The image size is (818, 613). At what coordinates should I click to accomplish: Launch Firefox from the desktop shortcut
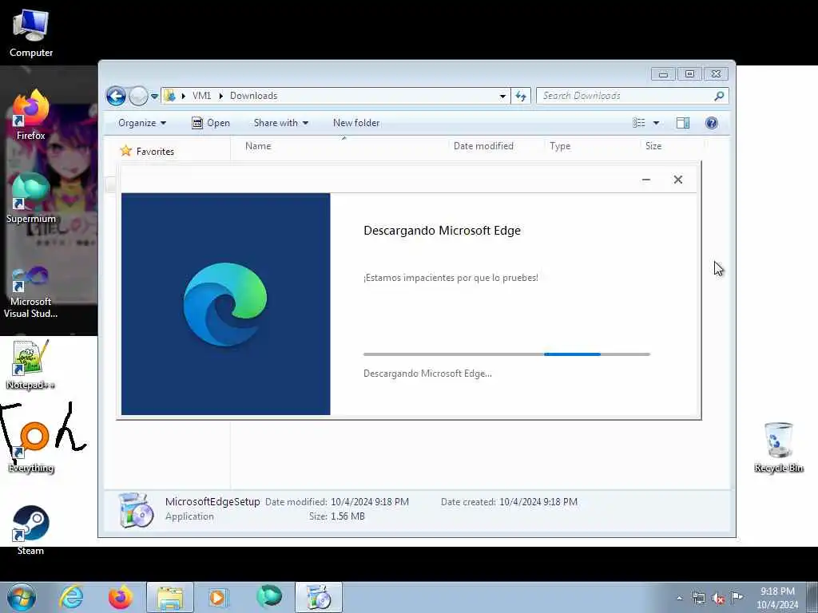(x=31, y=115)
